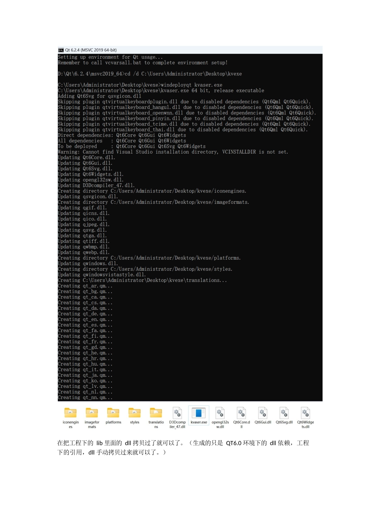Viewport: 376px width, 532px height.
Task: Select the D3Dcompiler_47.dll file
Action: pyautogui.click(x=177, y=418)
